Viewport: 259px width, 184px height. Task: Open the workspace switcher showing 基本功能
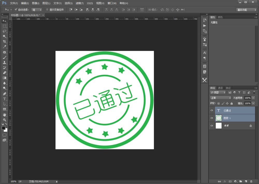(246, 10)
